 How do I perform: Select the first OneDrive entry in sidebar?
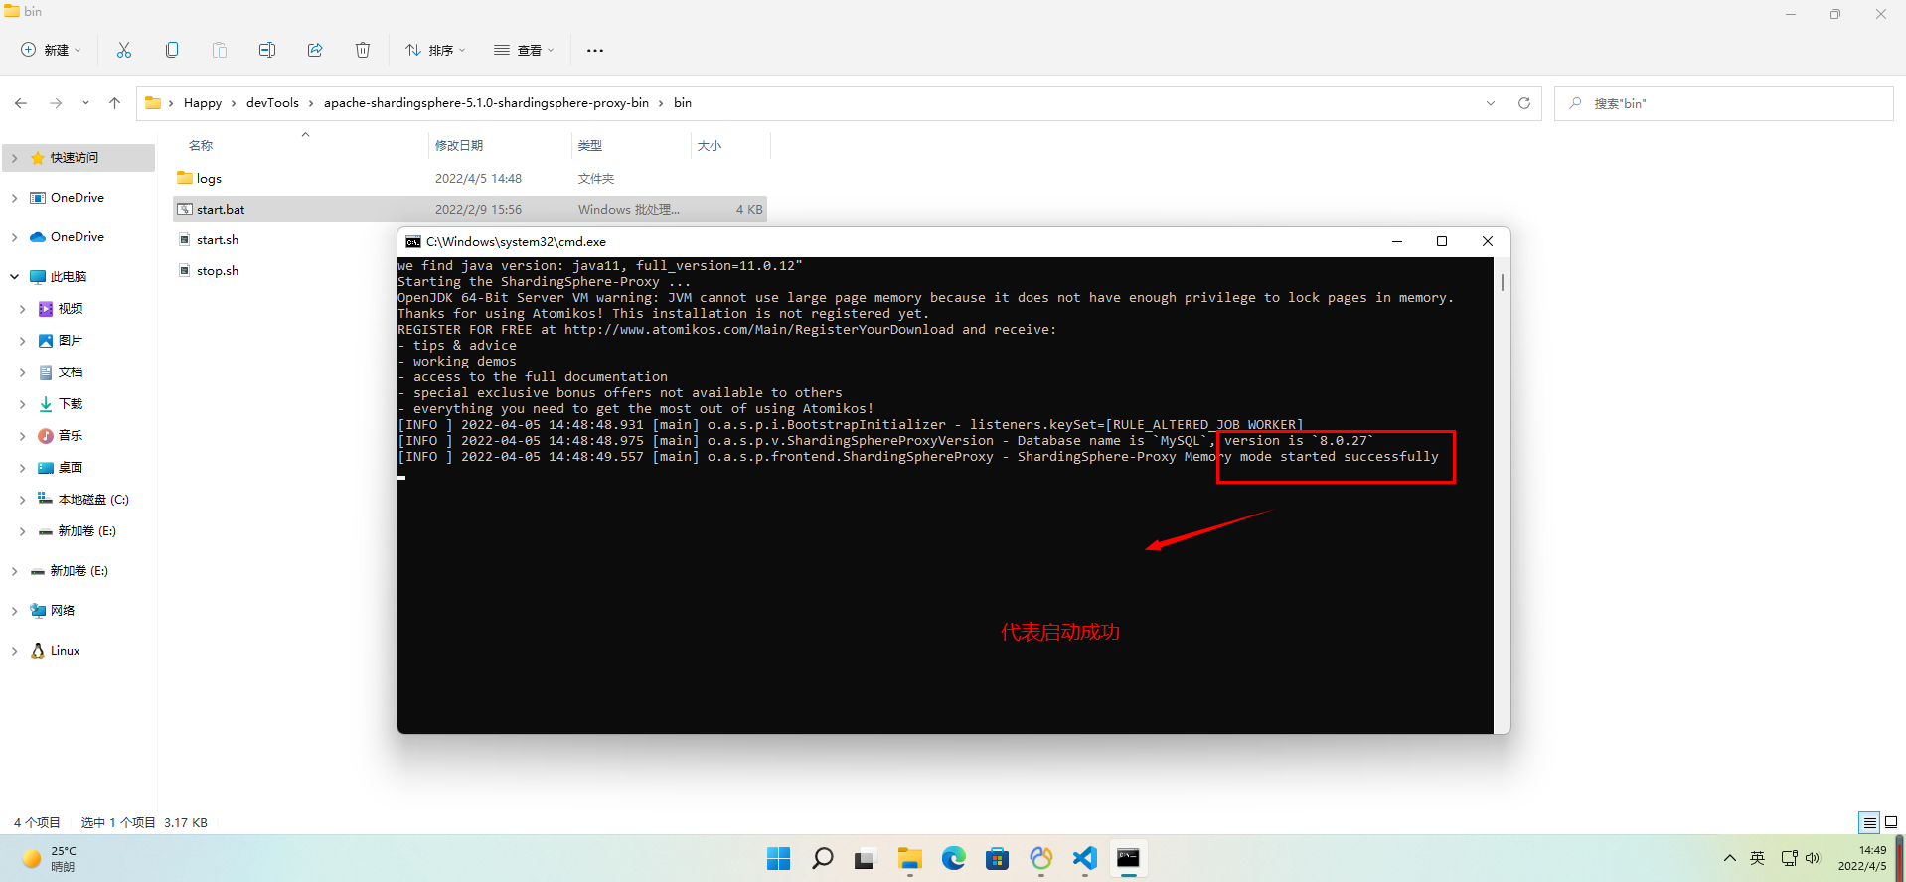[x=78, y=198]
